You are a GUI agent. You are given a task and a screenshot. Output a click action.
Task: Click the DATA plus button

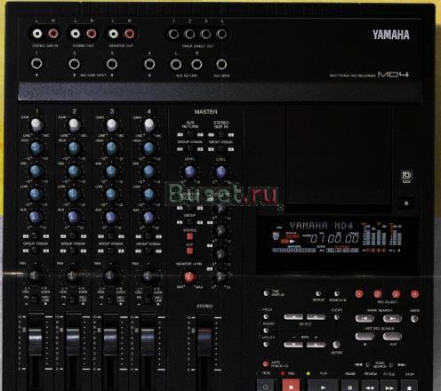[x=317, y=345]
